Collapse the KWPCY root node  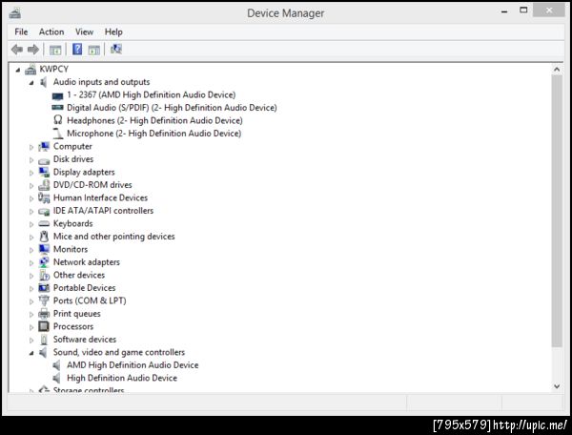coord(18,70)
